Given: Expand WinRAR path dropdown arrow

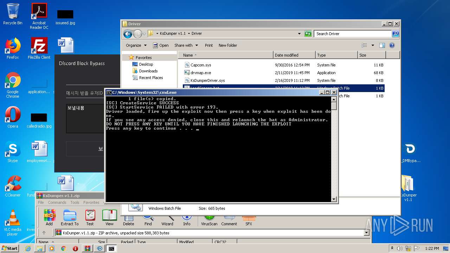Looking at the screenshot, I should (367, 233).
